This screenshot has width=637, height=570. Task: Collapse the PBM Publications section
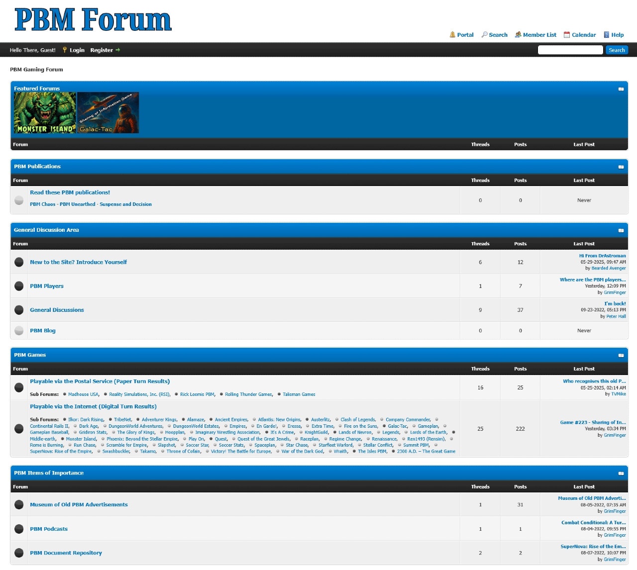pos(621,167)
